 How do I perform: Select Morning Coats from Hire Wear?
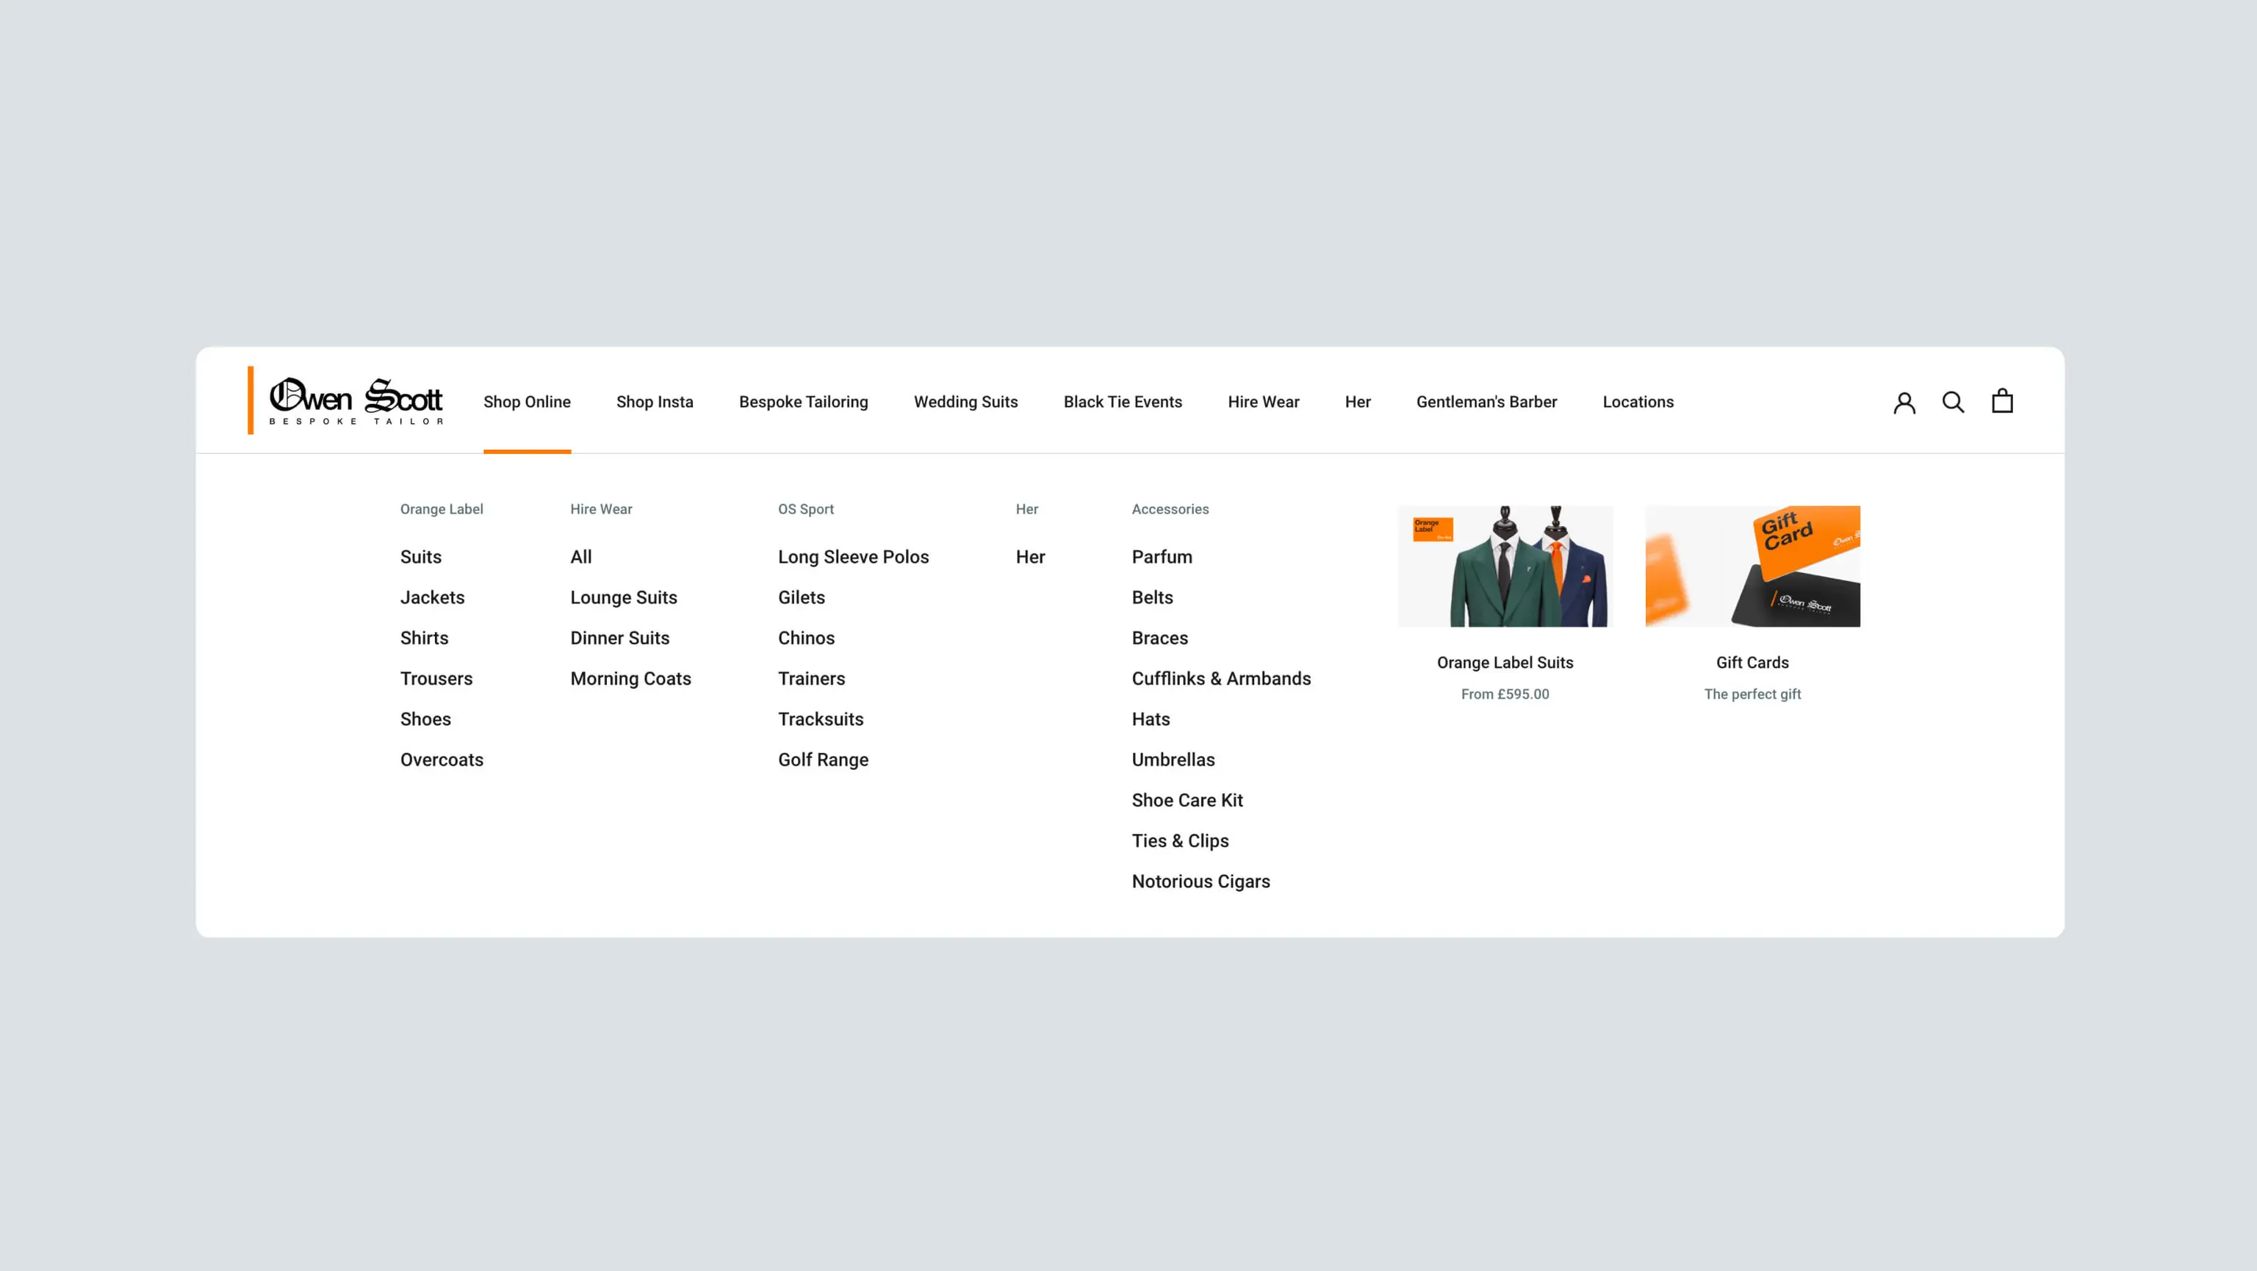[x=630, y=678]
